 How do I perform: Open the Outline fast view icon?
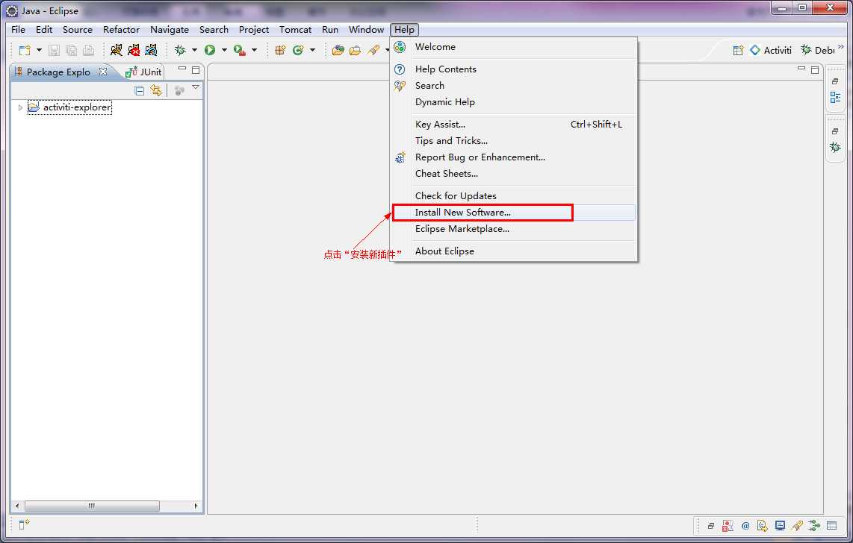coord(835,98)
